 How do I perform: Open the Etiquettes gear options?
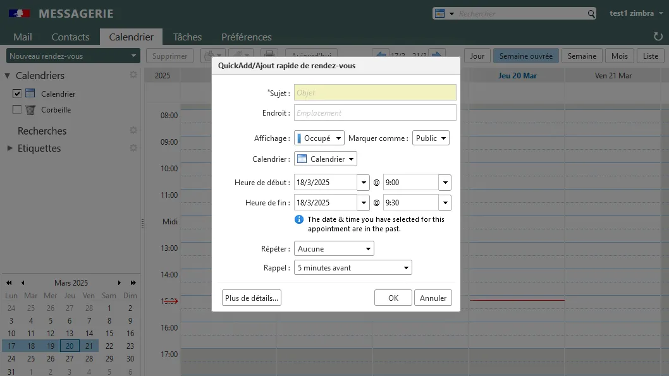pos(133,148)
